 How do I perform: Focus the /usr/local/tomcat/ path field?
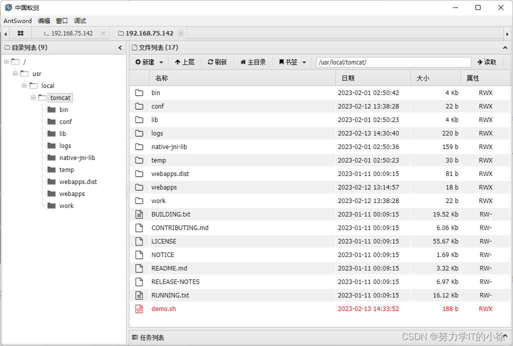pos(393,62)
